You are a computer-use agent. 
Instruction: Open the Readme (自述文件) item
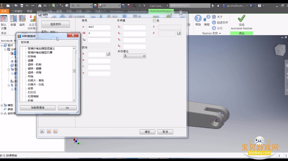(x=220, y=22)
